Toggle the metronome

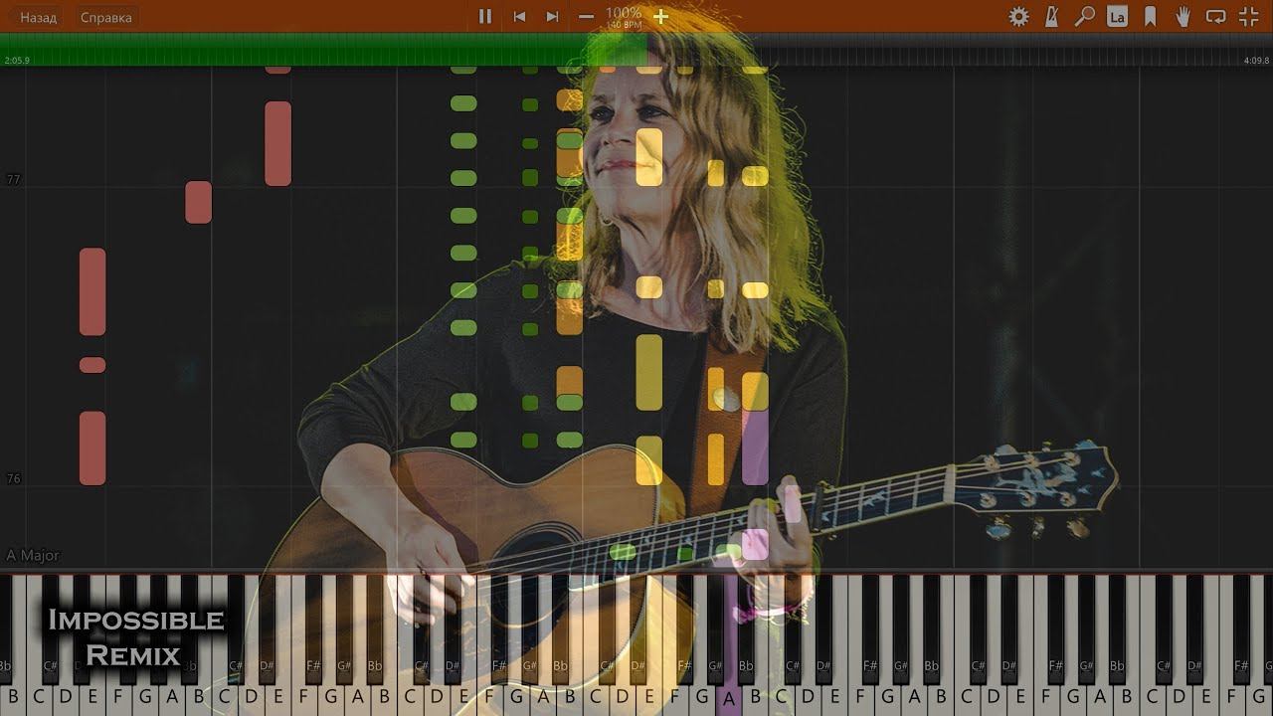click(x=1052, y=16)
